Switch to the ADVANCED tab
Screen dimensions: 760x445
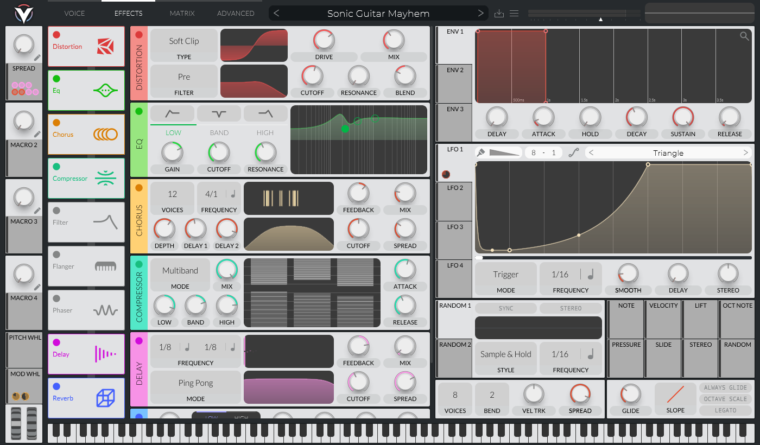pos(236,13)
